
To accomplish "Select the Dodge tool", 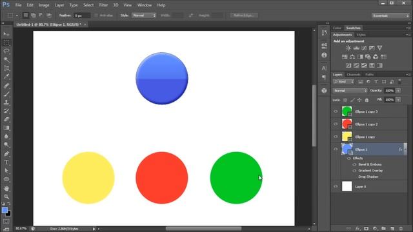I will pyautogui.click(x=6, y=144).
